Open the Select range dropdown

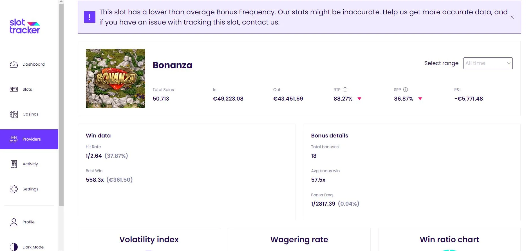click(x=488, y=63)
